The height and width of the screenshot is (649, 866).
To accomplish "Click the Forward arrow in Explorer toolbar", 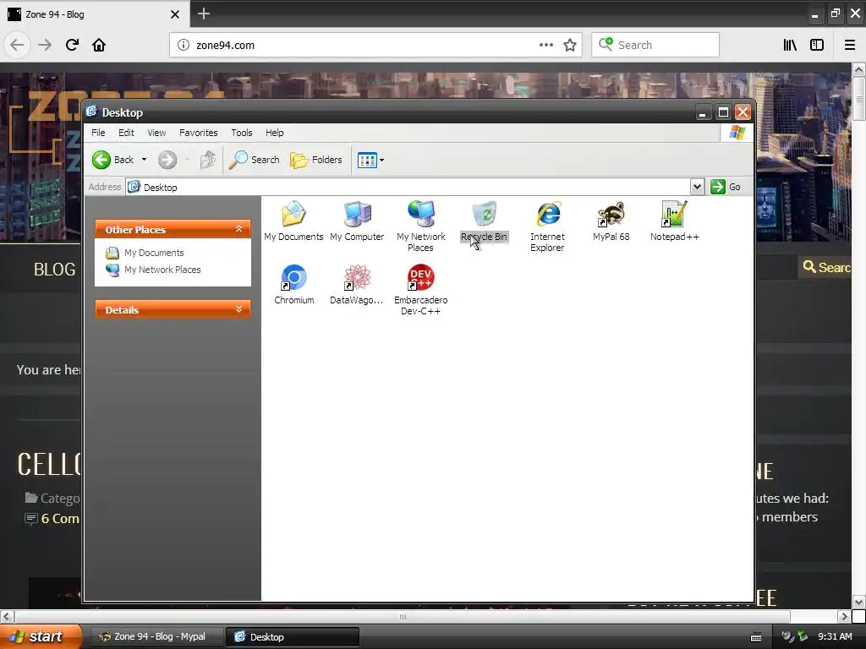I will point(167,160).
